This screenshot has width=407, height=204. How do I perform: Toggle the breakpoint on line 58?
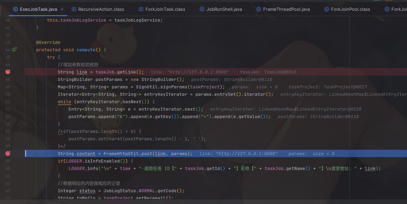pos(8,153)
